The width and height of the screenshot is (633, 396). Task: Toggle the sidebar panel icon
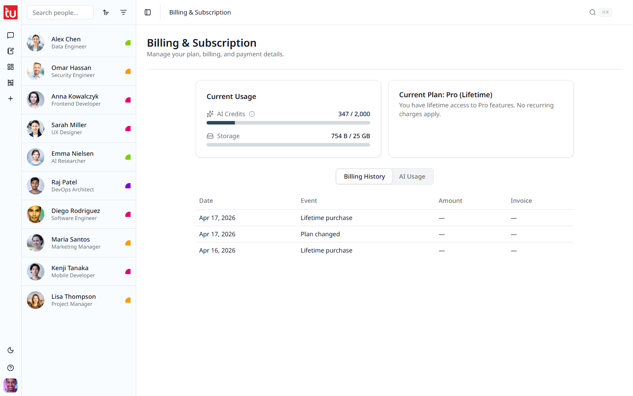point(148,12)
